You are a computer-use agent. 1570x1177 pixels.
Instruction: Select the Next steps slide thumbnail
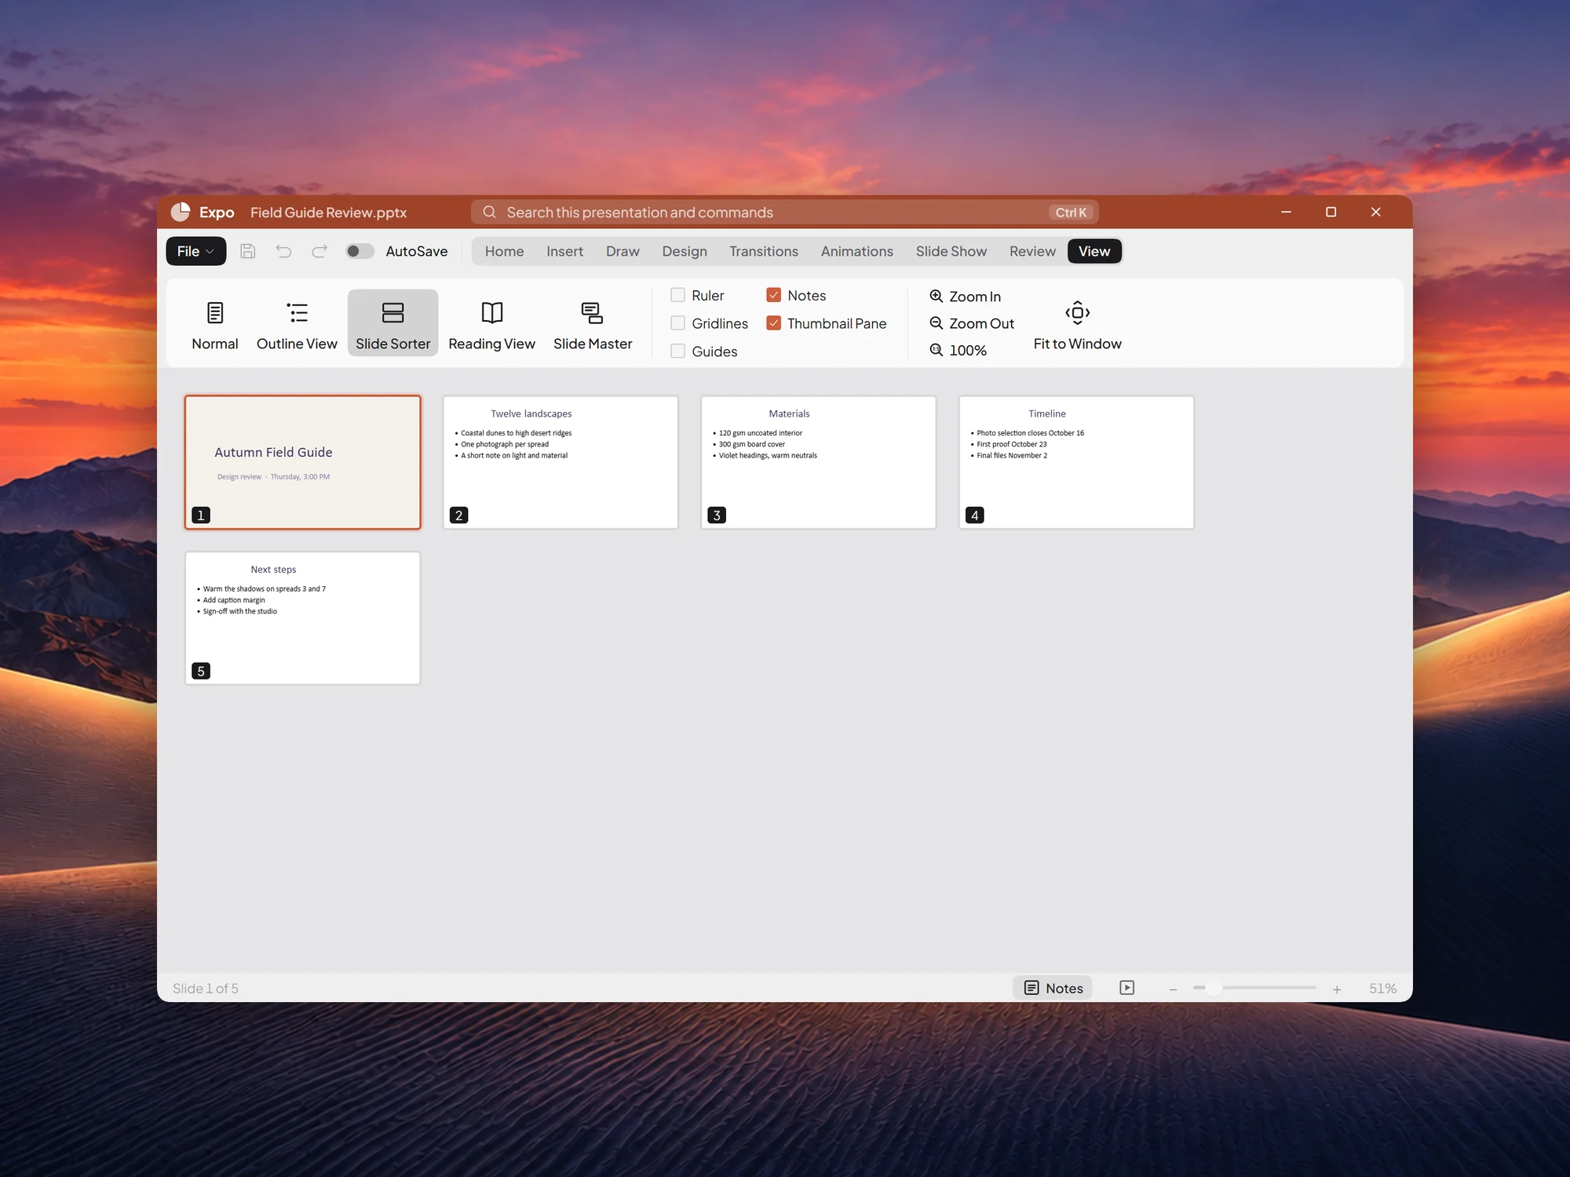[x=302, y=618]
